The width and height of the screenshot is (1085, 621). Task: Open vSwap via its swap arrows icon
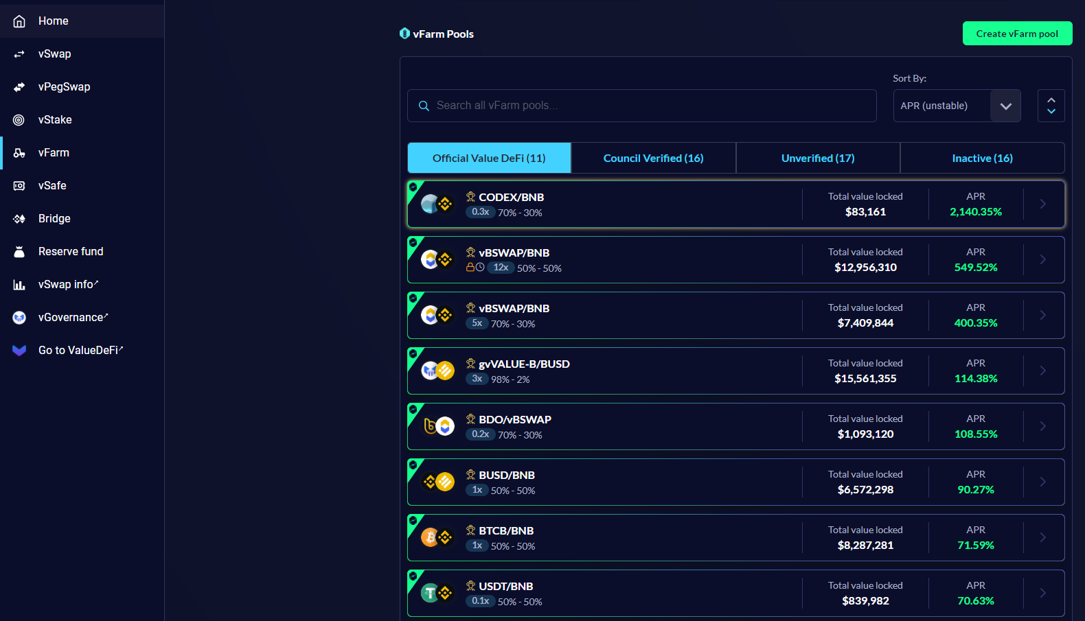(19, 54)
